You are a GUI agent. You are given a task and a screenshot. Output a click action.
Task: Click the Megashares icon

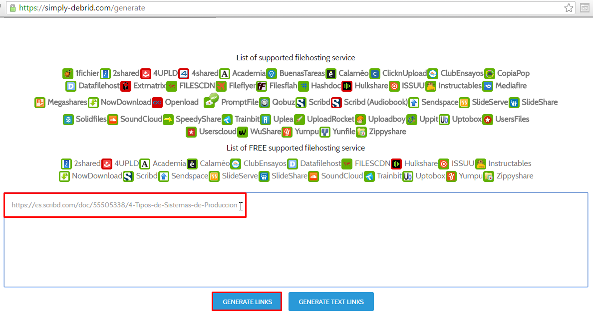pyautogui.click(x=40, y=102)
